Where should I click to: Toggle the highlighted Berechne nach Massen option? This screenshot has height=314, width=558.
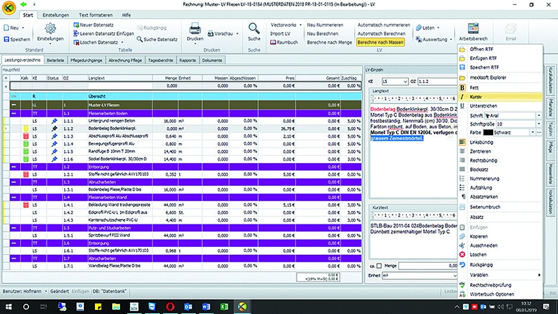click(x=381, y=43)
